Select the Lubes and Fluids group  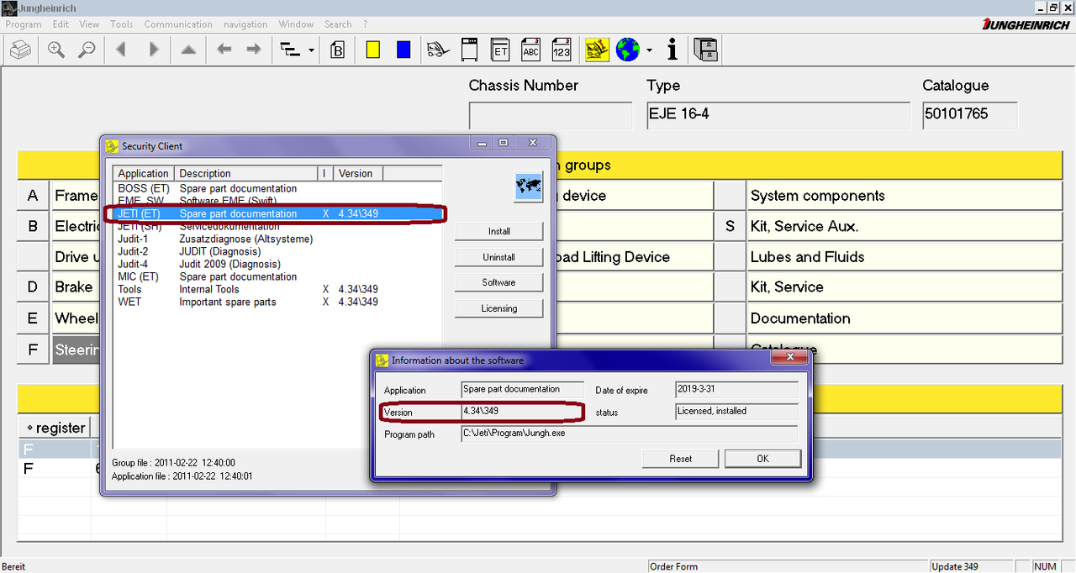click(905, 257)
